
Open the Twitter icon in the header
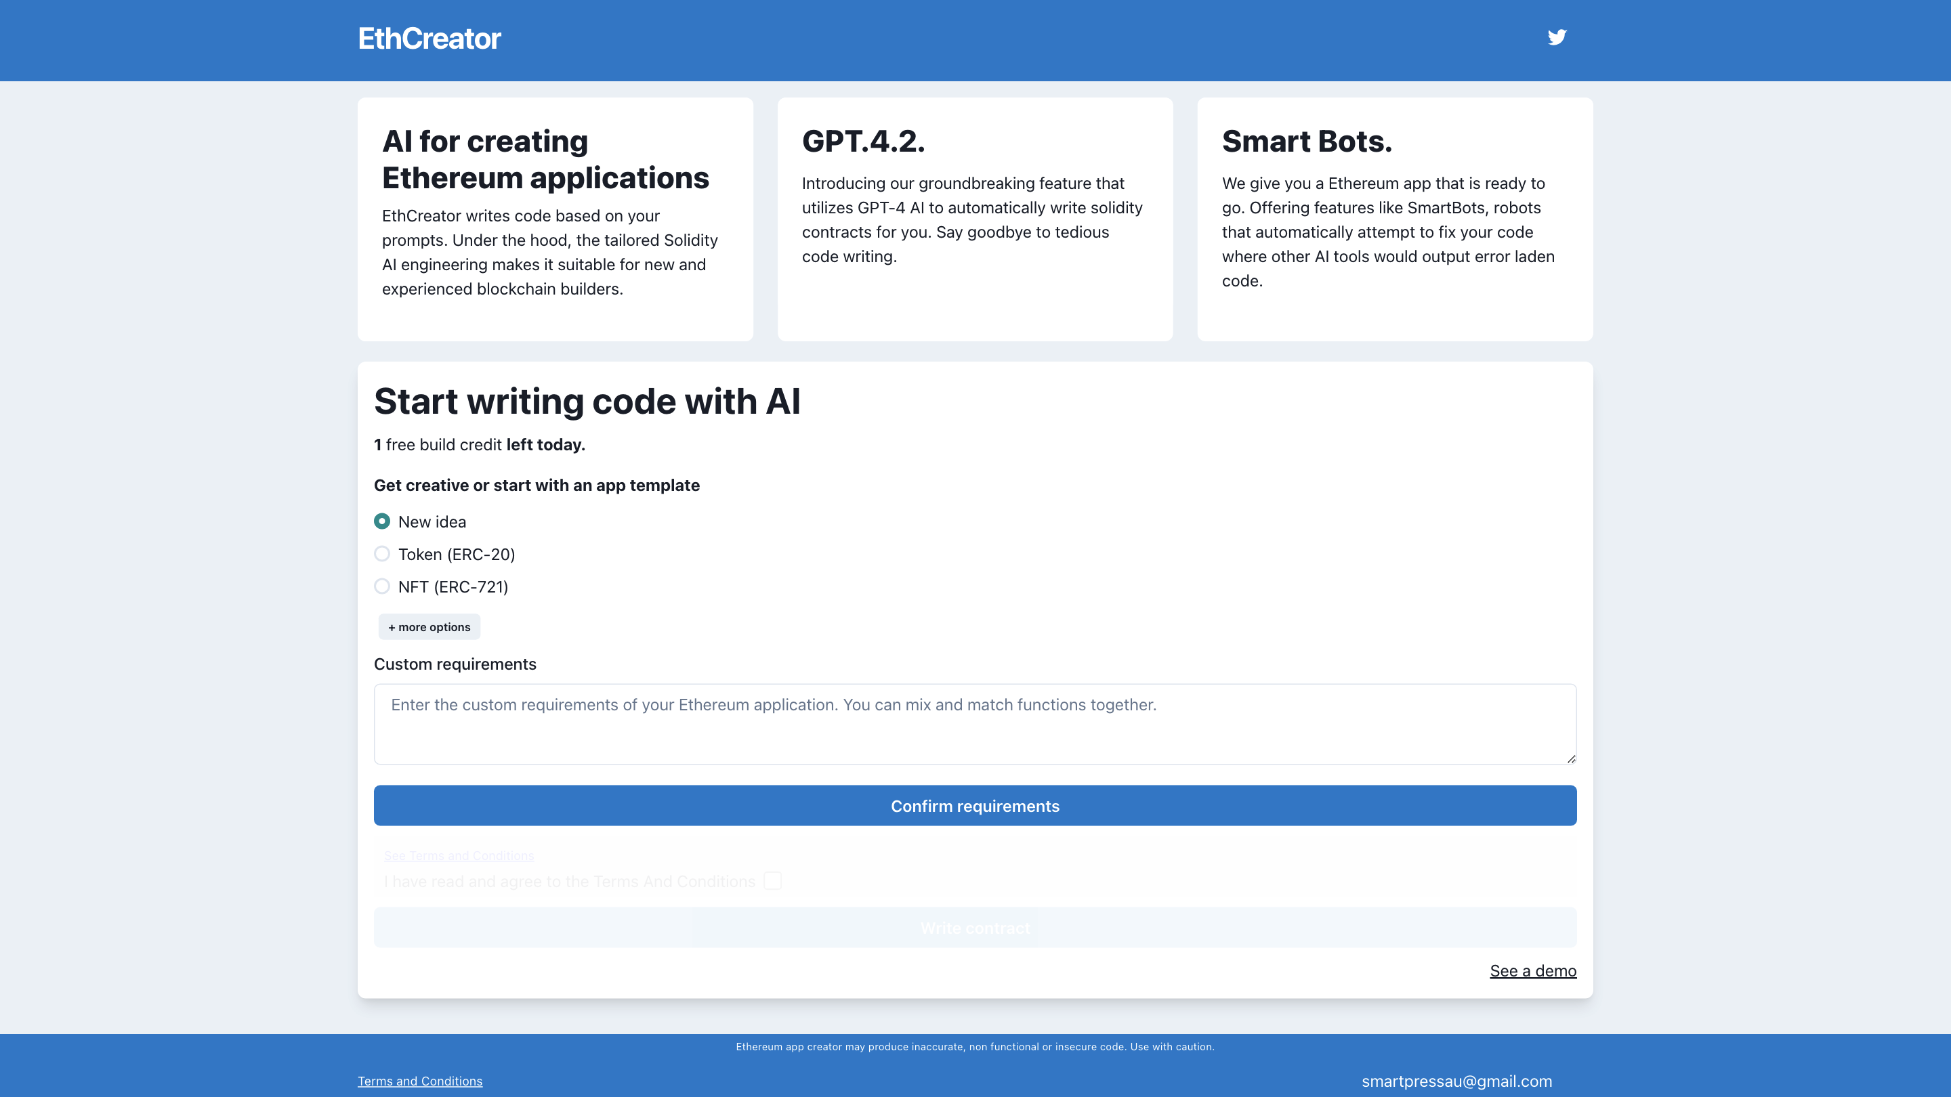[1557, 37]
